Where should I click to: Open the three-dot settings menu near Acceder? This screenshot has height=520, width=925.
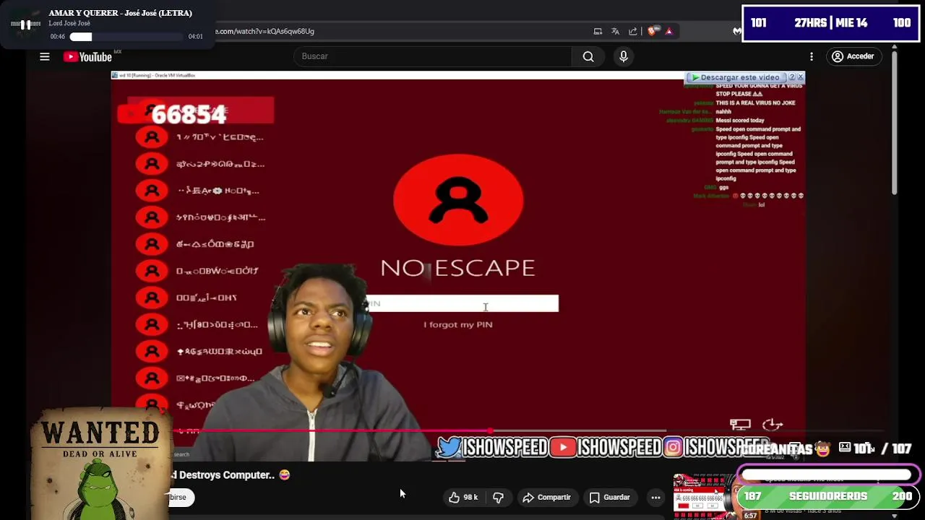point(812,56)
